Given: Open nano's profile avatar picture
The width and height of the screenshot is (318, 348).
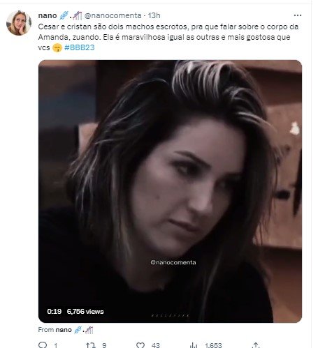Looking at the screenshot, I should (x=19, y=23).
